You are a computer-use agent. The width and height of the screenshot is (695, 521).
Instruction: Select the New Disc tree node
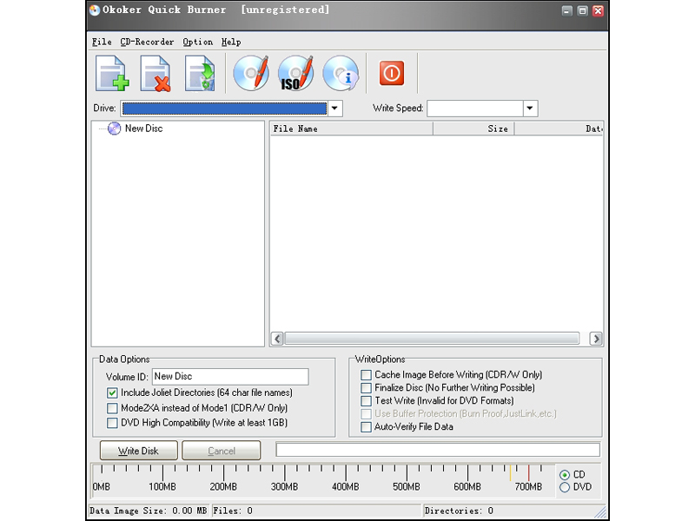[x=143, y=129]
